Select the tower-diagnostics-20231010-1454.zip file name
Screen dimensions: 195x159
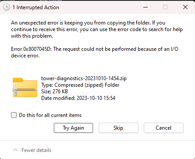pos(84,78)
